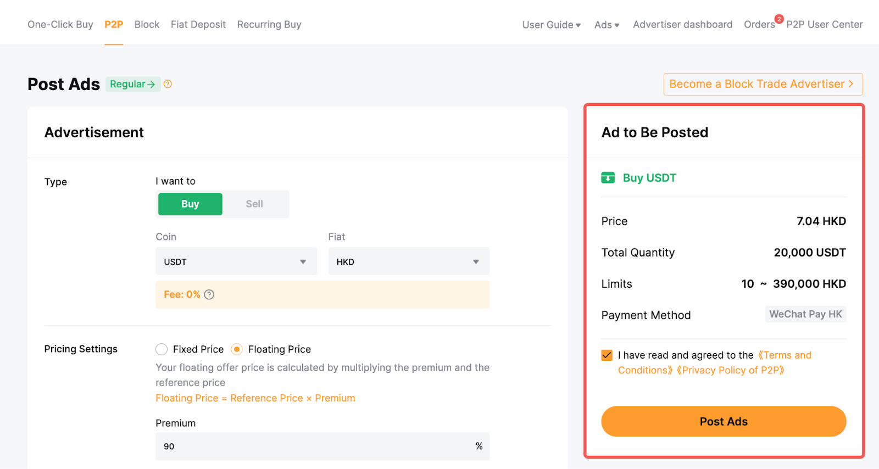Click Become a Block Trade Advertiser
The height and width of the screenshot is (469, 879).
(763, 84)
